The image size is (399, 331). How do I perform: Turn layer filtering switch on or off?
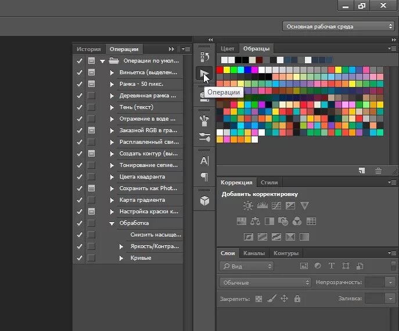tap(393, 265)
